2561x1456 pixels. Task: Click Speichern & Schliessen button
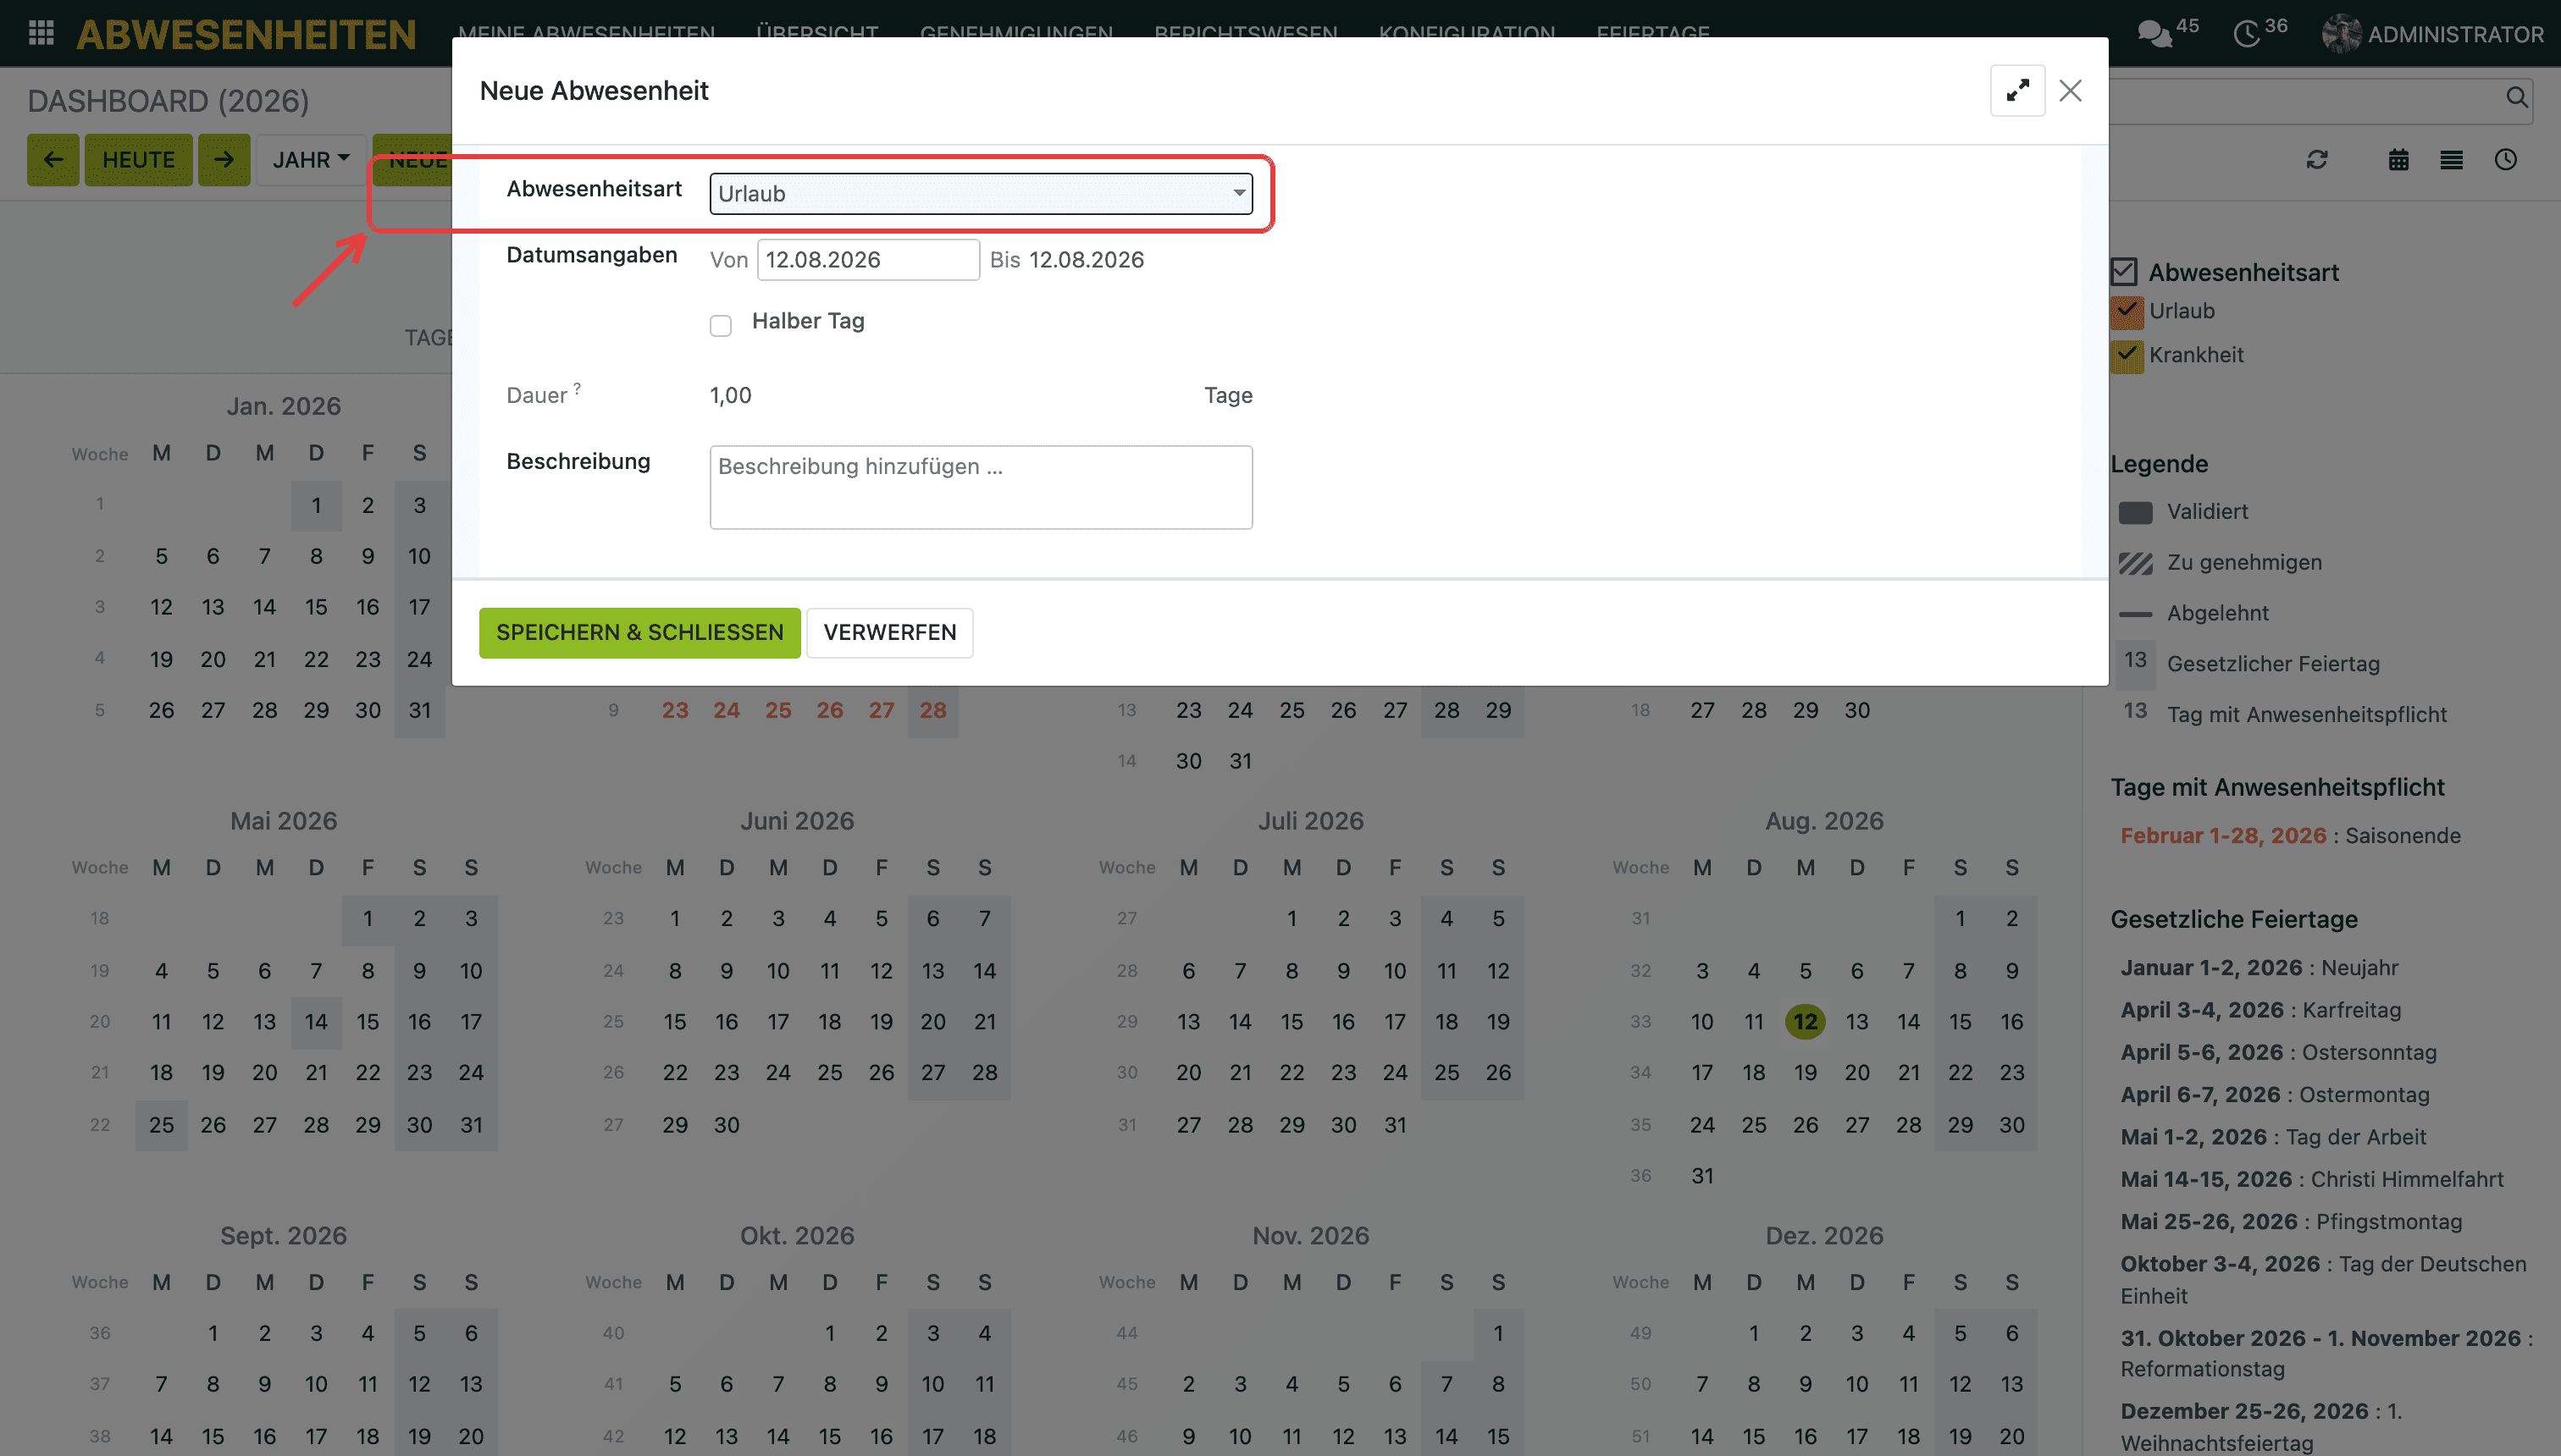tap(639, 633)
